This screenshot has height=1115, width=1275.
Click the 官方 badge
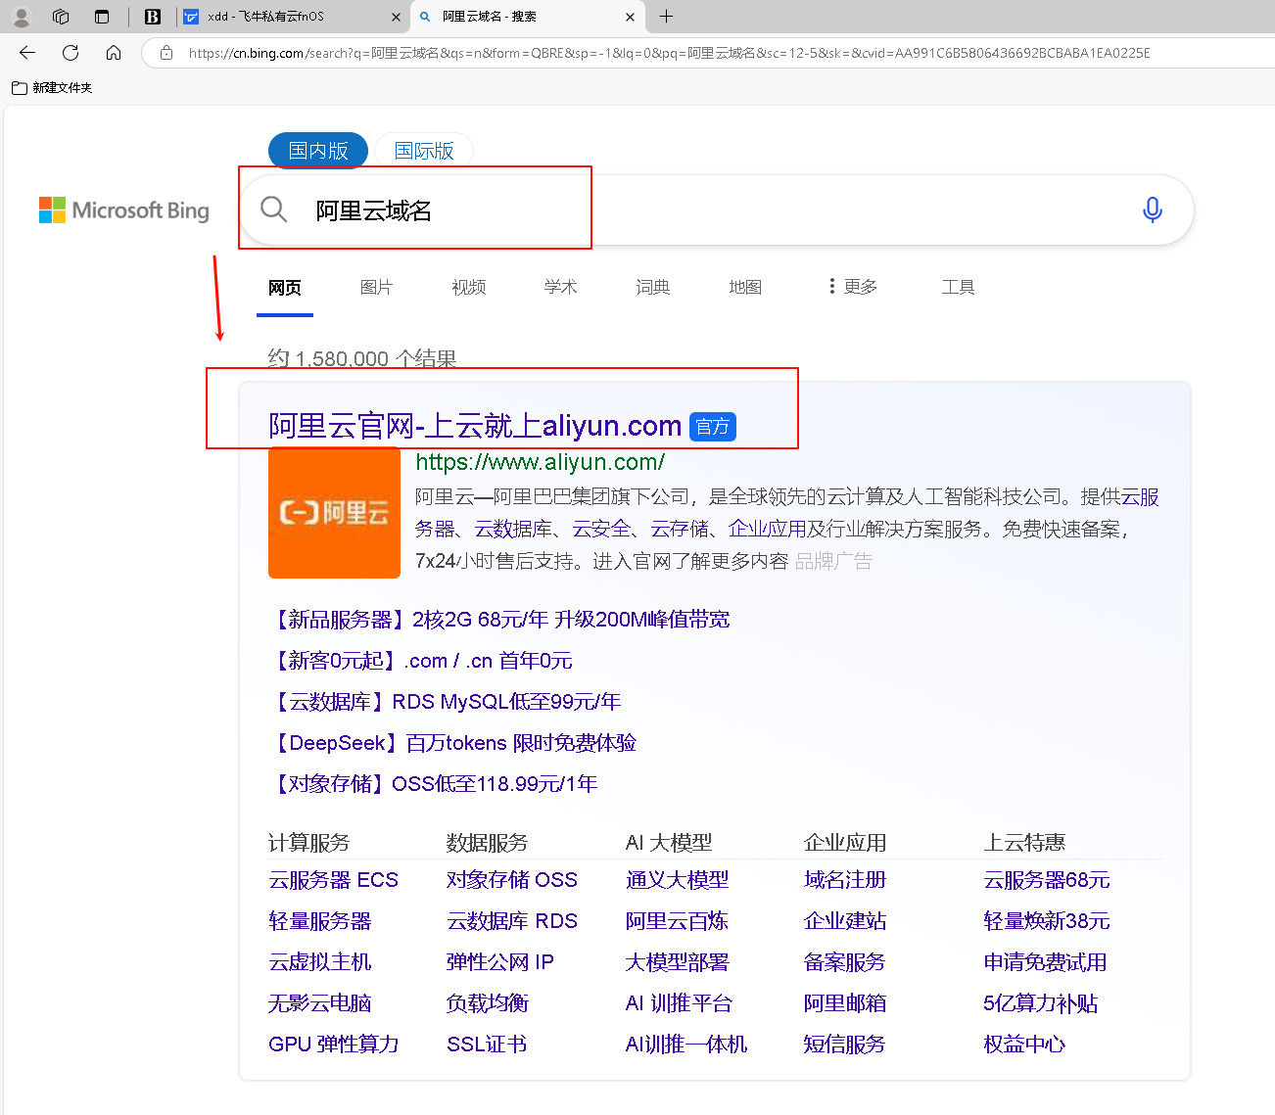click(713, 427)
